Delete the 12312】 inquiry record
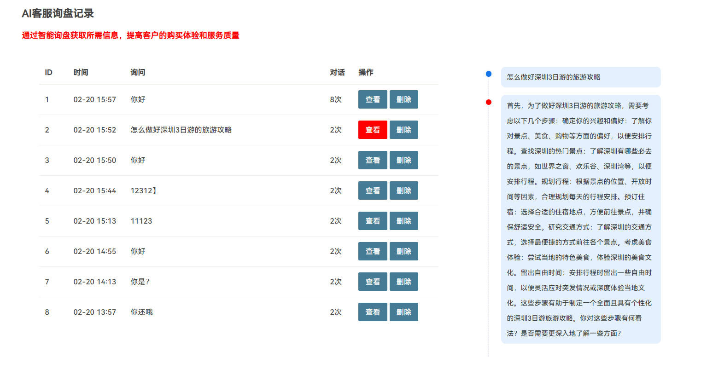This screenshot has width=701, height=375. tap(403, 190)
